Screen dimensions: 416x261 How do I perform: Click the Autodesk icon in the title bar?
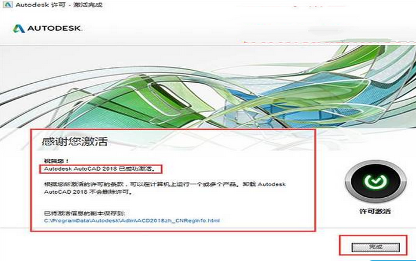click(x=6, y=5)
